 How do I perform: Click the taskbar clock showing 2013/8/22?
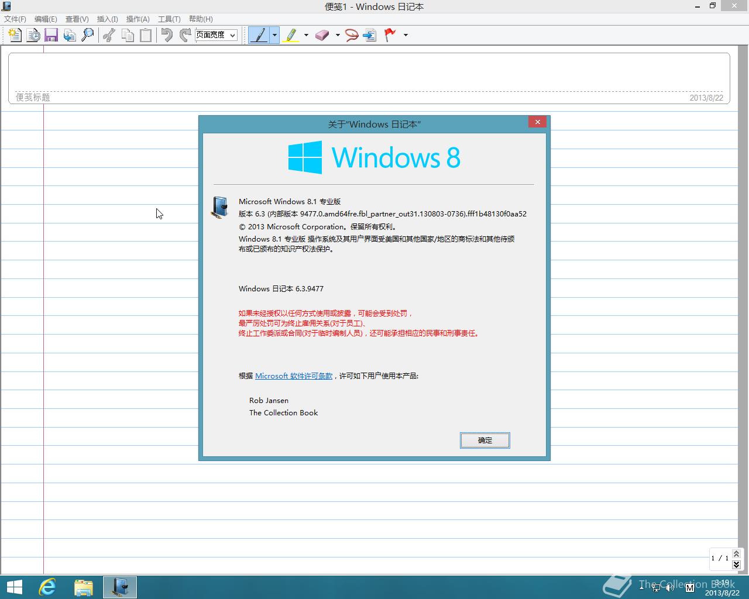(x=722, y=587)
